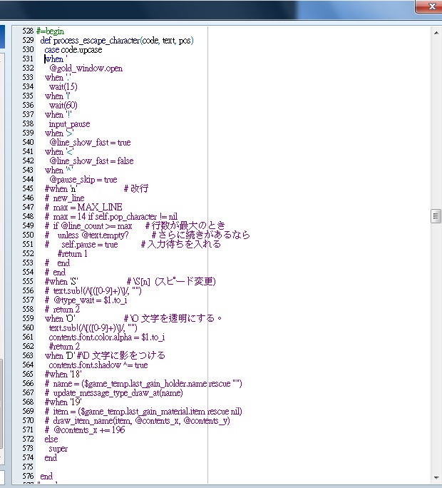Click '@contents_x += 196' on line 571

89,430
